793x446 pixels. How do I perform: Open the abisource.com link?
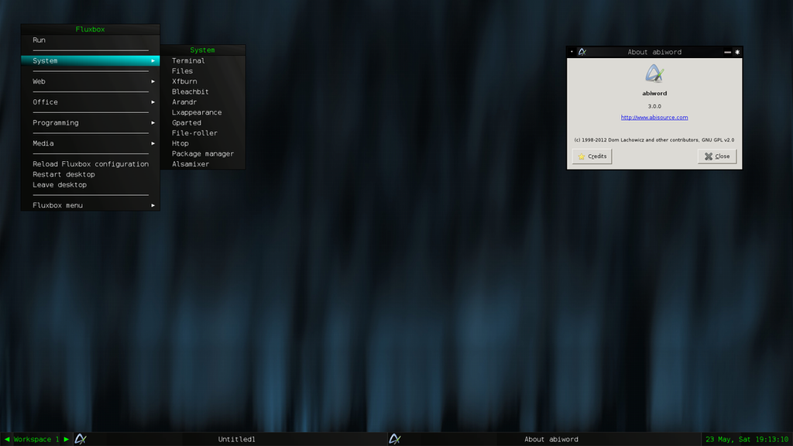(x=654, y=118)
